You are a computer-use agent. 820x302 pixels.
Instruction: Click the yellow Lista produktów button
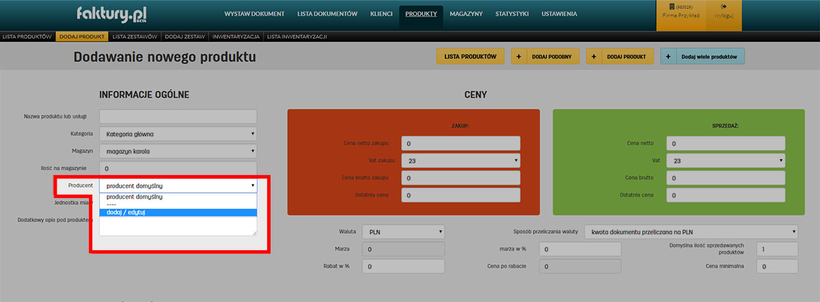[470, 57]
